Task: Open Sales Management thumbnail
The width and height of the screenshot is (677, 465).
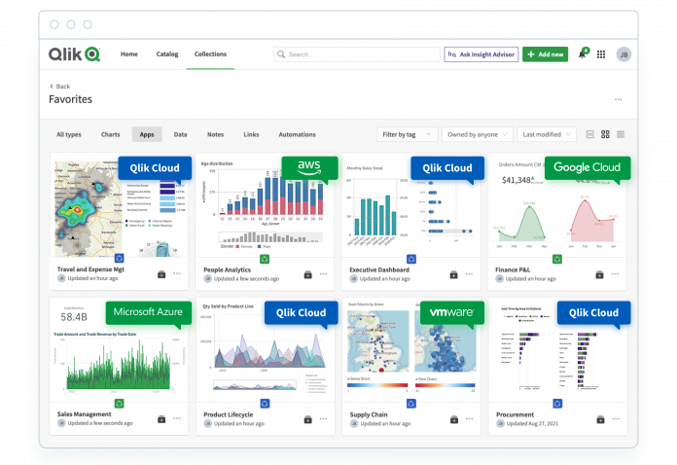Action: [x=119, y=350]
